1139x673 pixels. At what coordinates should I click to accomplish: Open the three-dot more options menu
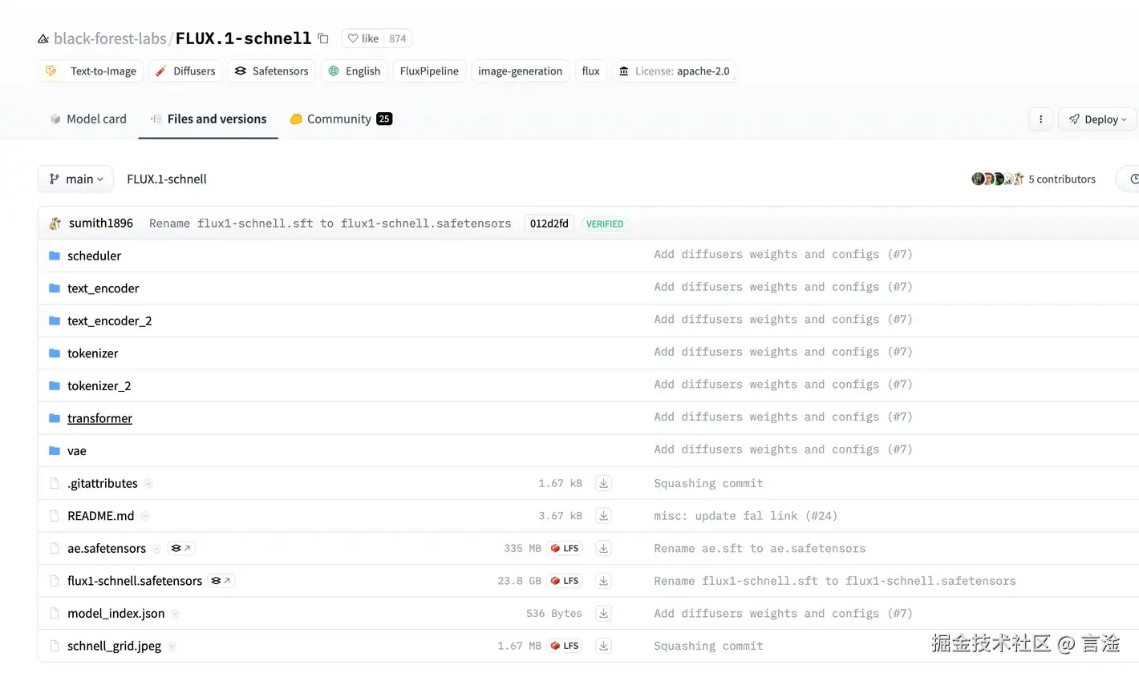[x=1040, y=119]
